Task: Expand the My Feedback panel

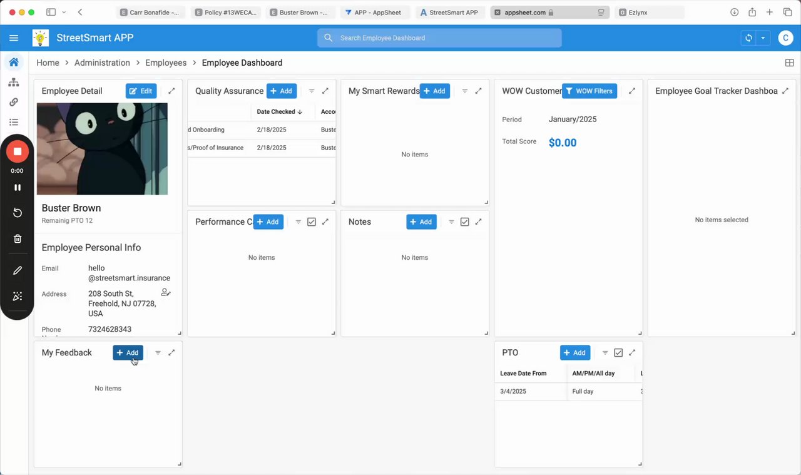Action: 171,352
